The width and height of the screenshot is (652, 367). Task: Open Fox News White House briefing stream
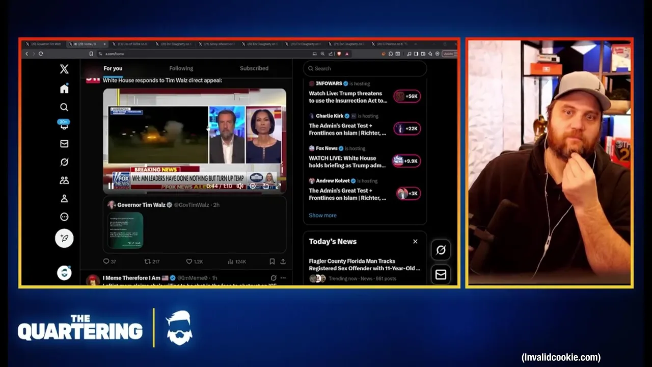pos(347,162)
